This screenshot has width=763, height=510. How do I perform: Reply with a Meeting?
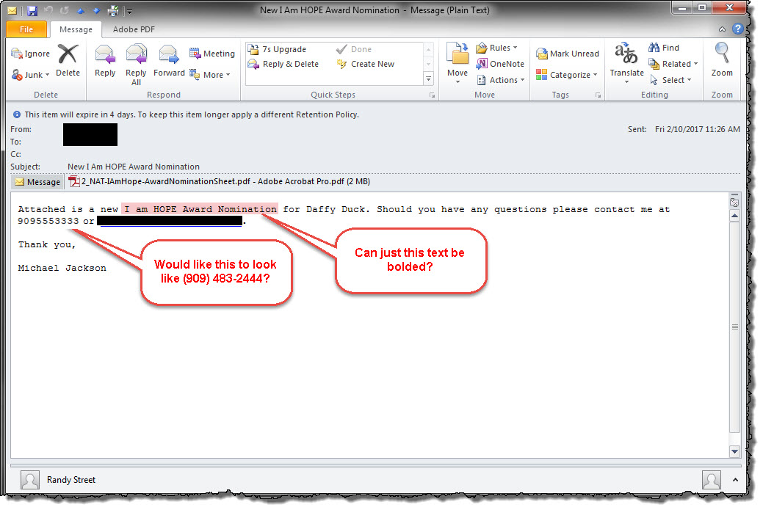click(x=212, y=54)
